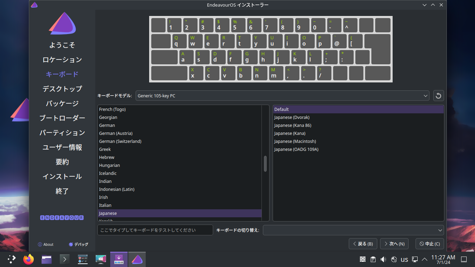Reset keyboard model with the revert icon
Image resolution: width=475 pixels, height=267 pixels.
(x=438, y=96)
